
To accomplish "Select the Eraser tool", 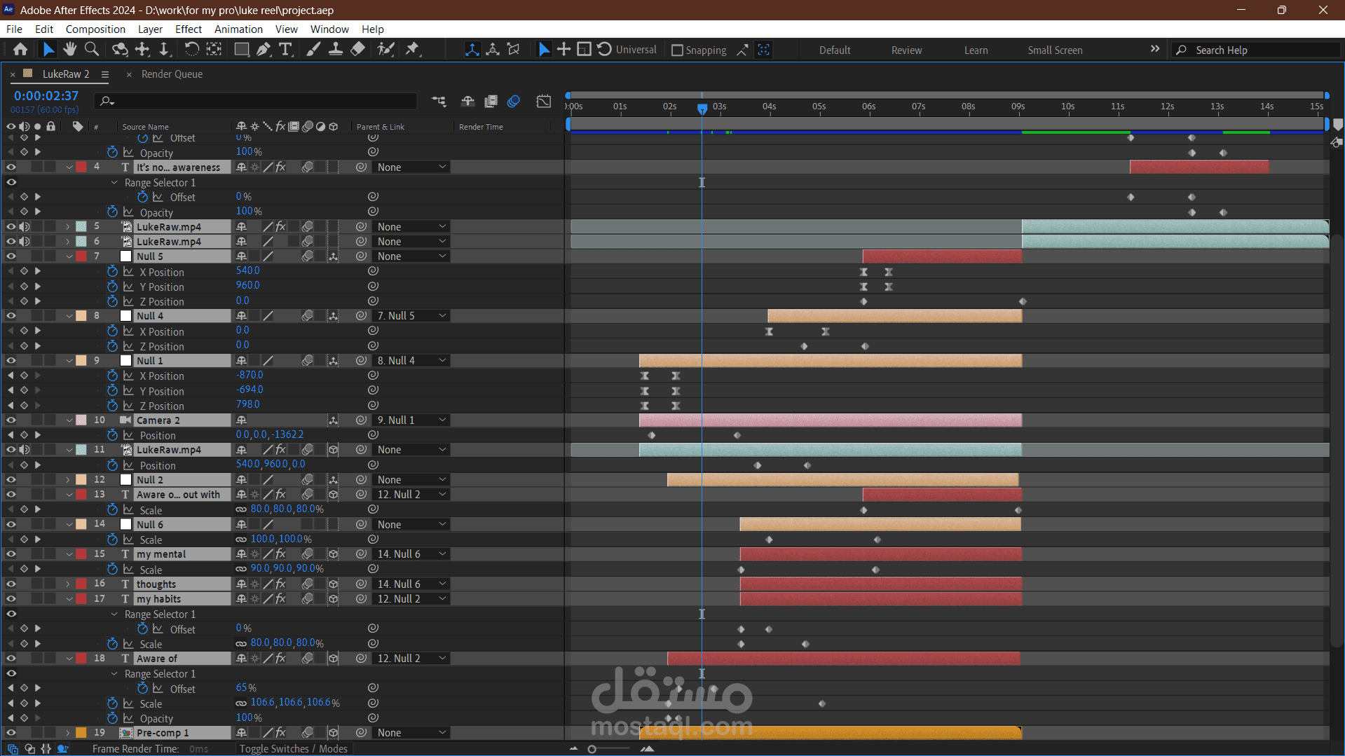I will pyautogui.click(x=357, y=49).
